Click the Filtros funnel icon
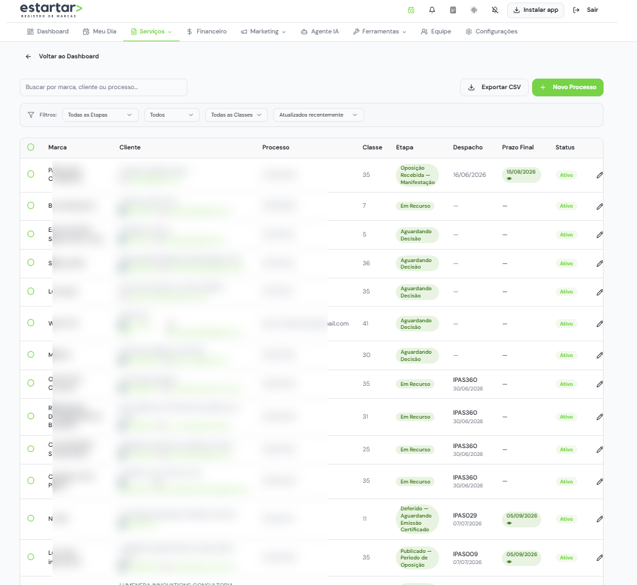The width and height of the screenshot is (637, 585). click(x=31, y=115)
